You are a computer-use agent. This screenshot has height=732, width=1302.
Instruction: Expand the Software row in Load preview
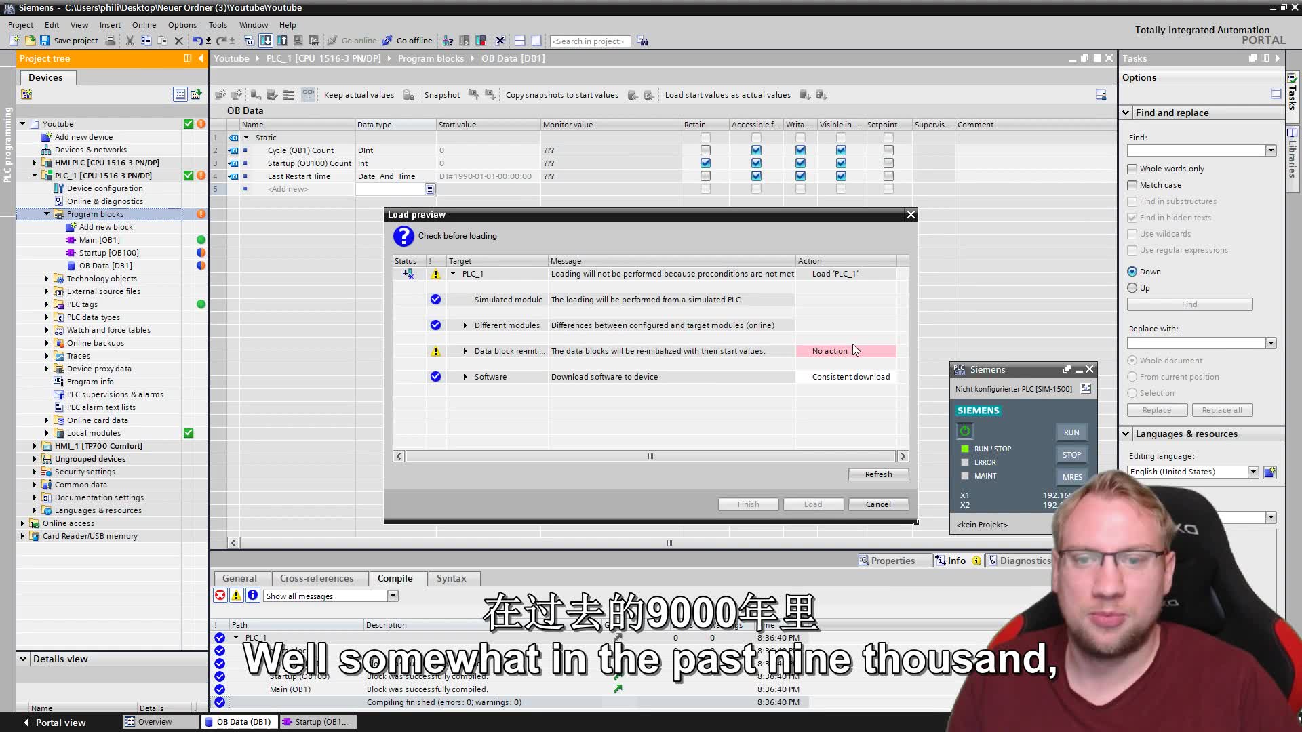click(465, 377)
